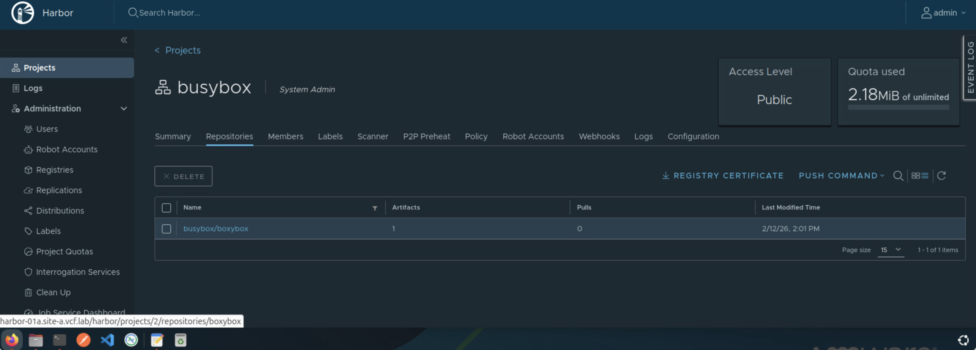976x350 pixels.
Task: Click the '1 - 1 of 1 items' pagination text
Action: (938, 250)
